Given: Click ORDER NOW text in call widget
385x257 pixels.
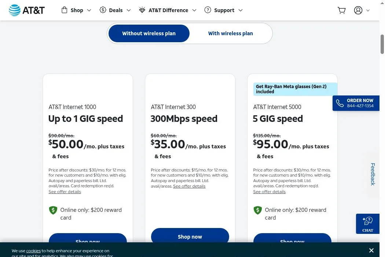Looking at the screenshot, I should 360,100.
